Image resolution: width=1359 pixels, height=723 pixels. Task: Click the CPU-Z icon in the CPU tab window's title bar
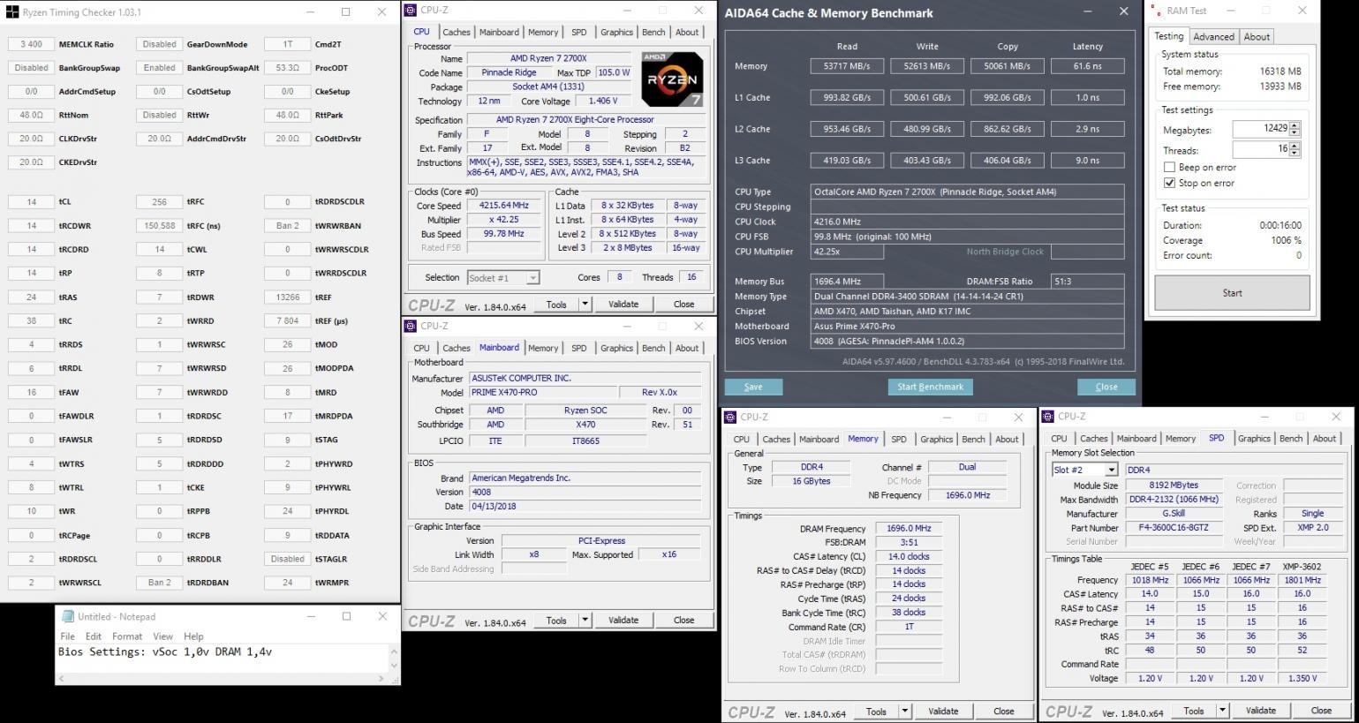click(x=411, y=11)
